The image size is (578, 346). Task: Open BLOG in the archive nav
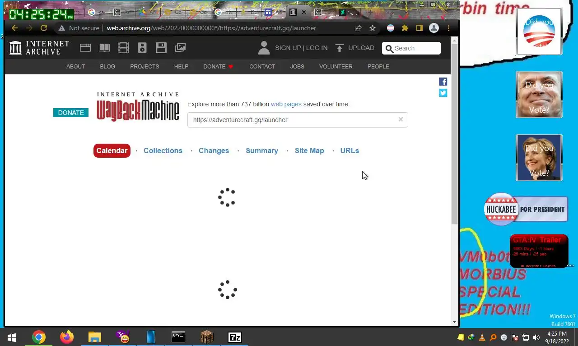[107, 66]
